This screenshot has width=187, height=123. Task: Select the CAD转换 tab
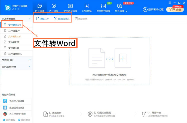[x=87, y=8]
